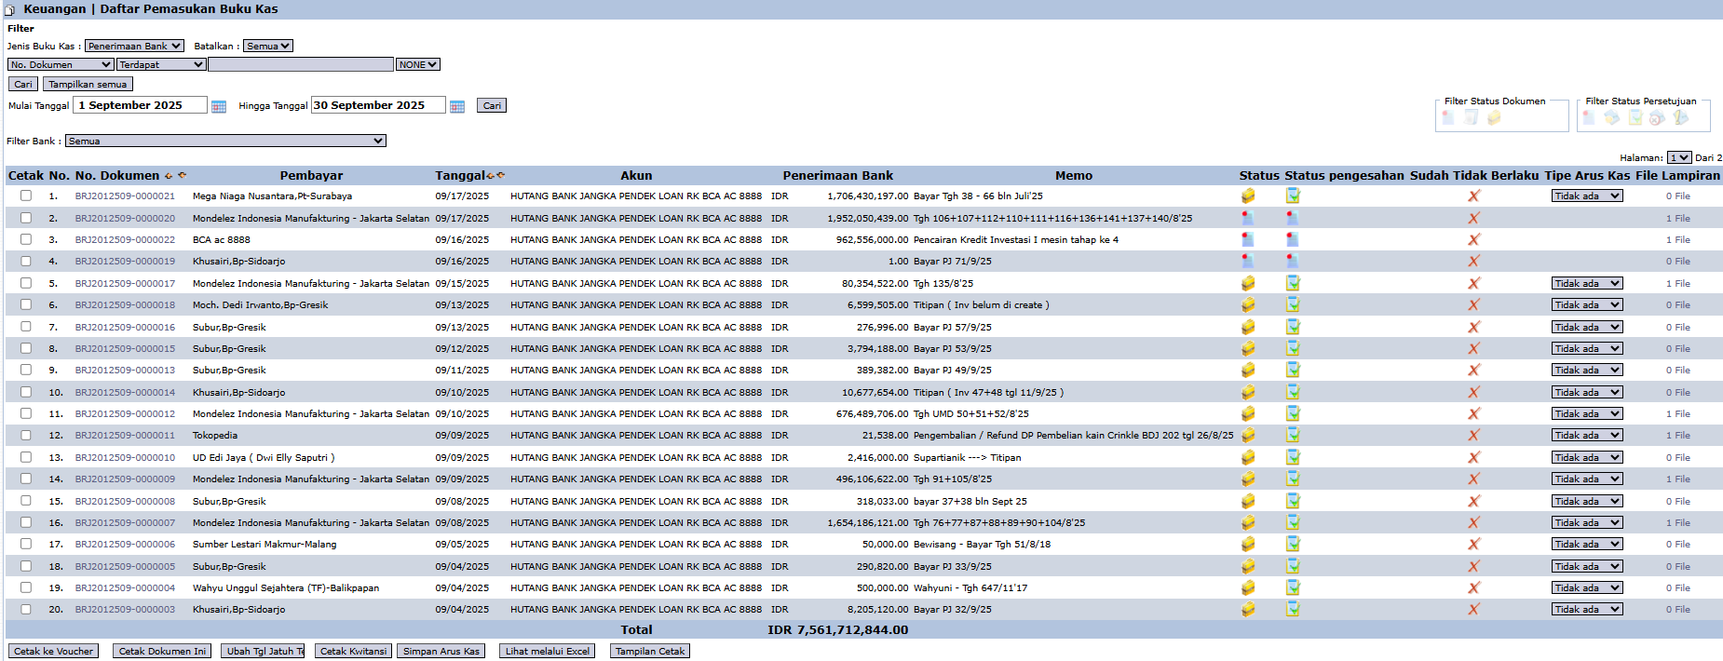The height and width of the screenshot is (661, 1723).
Task: Open document link BRJ2012509-0000021
Action: (x=125, y=196)
